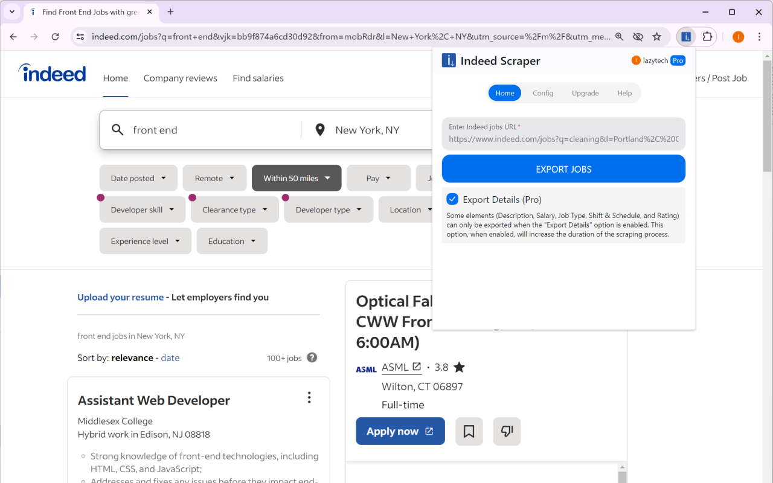
Task: Open the Chrome extensions puzzle icon
Action: pos(707,37)
